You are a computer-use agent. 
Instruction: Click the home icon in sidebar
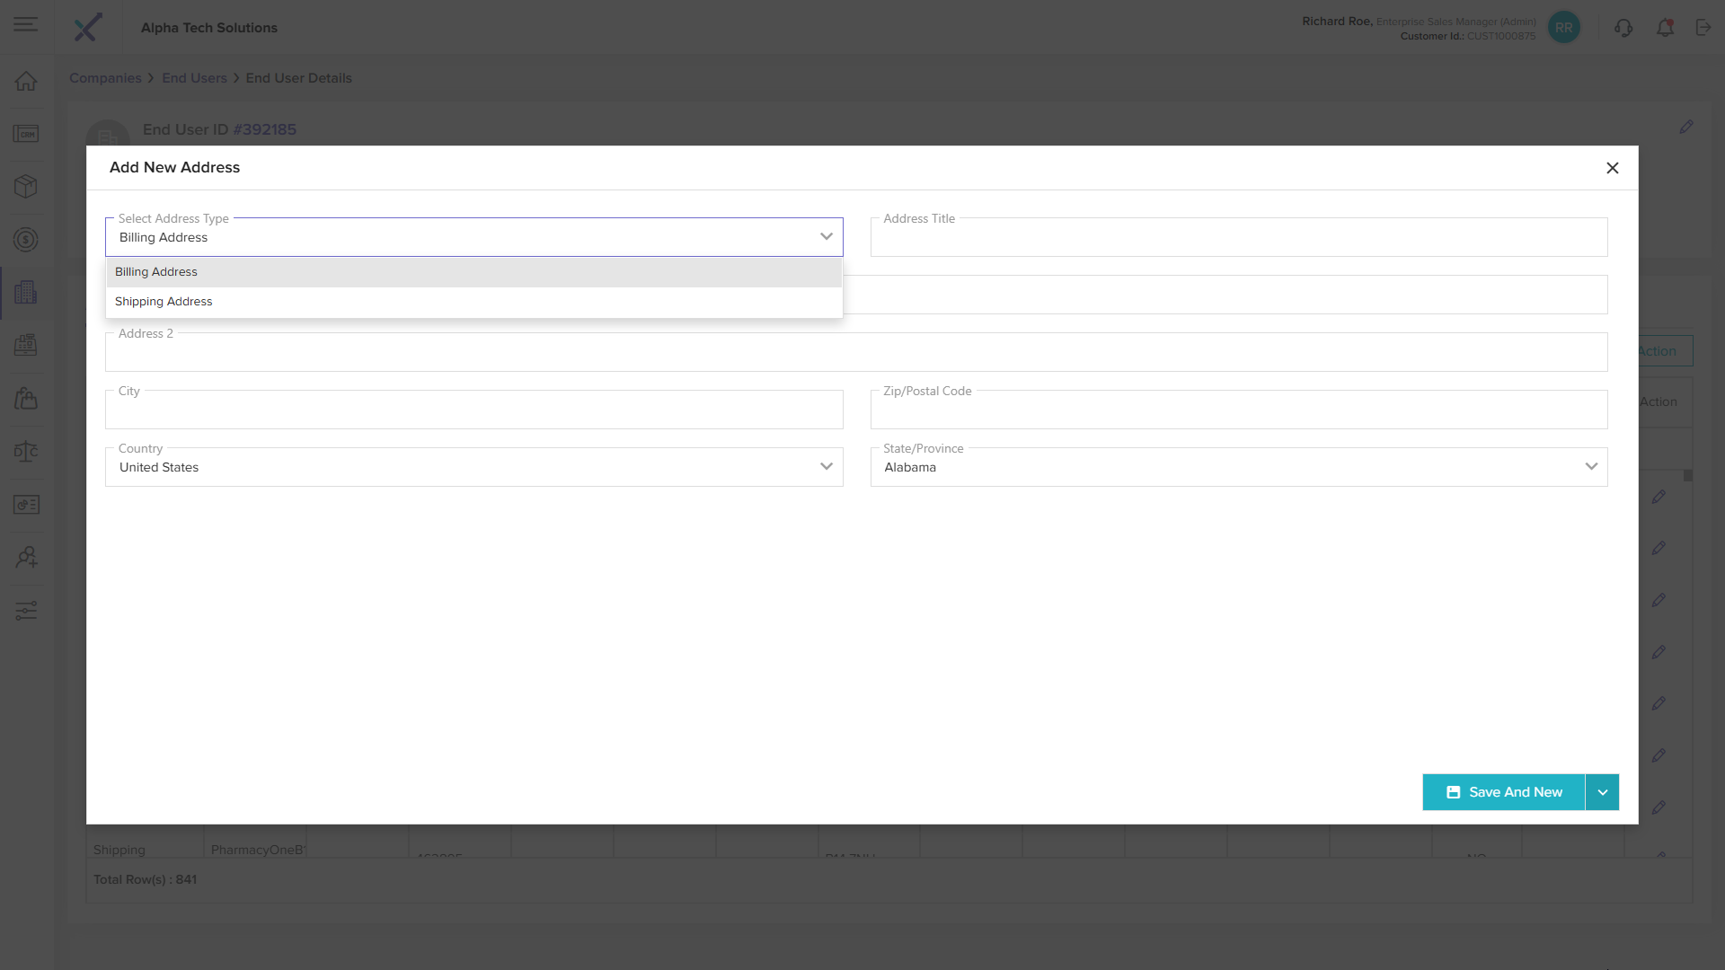coord(26,81)
